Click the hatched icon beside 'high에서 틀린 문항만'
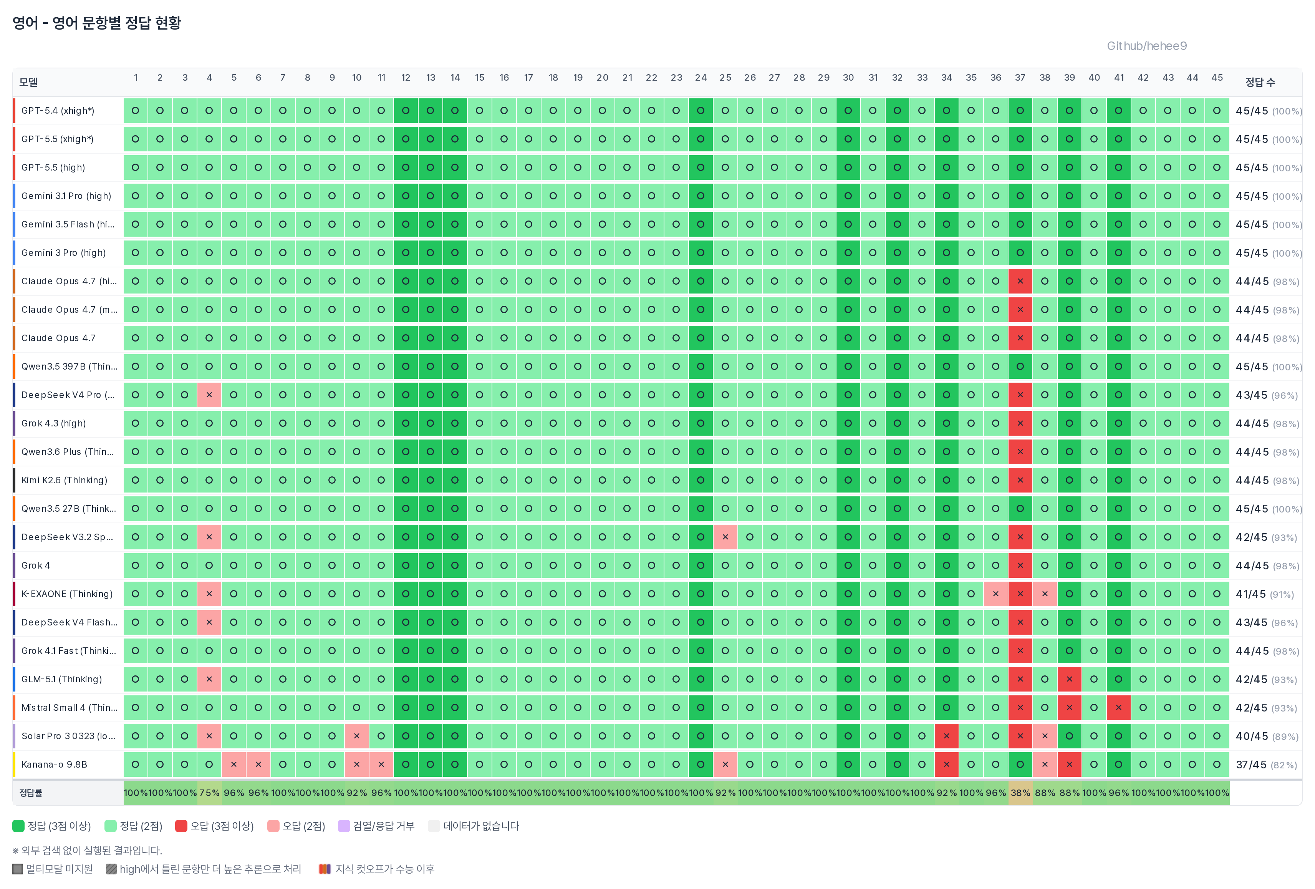Screen dimensions: 1315x889 click(111, 869)
